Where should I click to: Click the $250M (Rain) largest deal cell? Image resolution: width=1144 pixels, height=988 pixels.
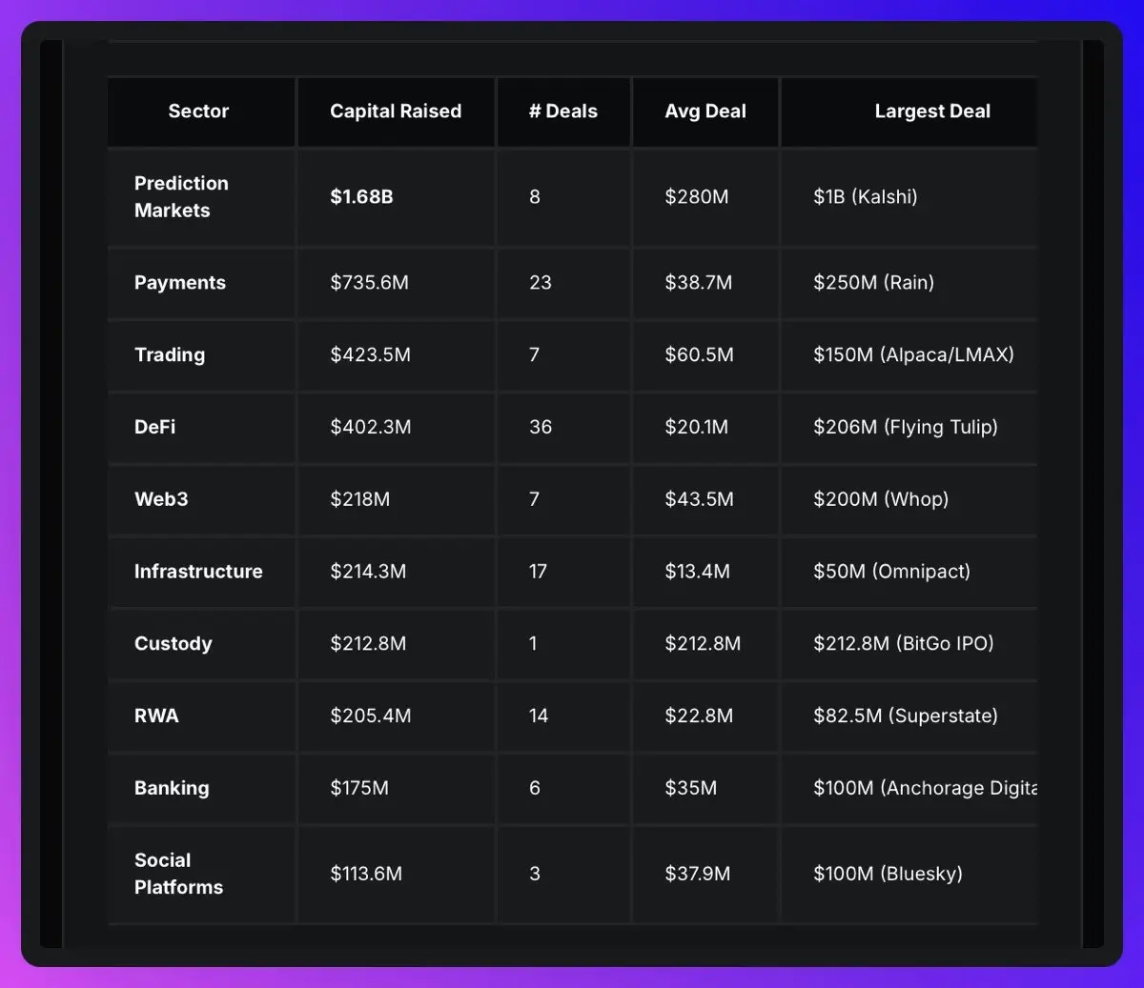[873, 283]
